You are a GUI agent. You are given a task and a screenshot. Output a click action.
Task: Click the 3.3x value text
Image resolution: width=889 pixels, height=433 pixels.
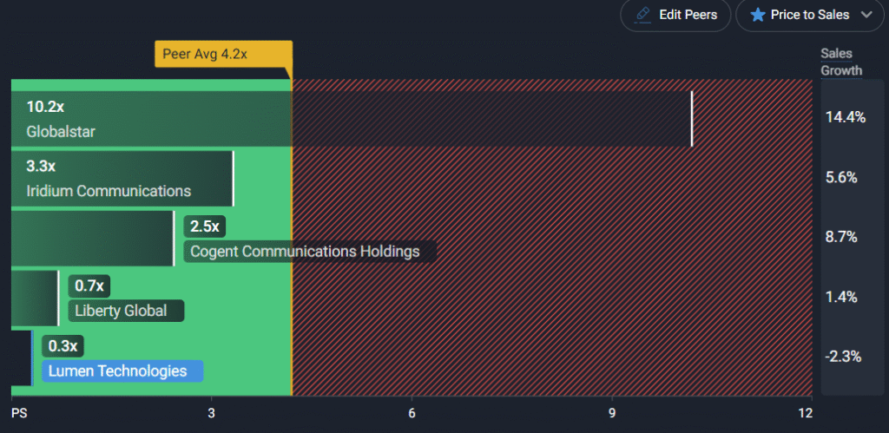click(x=41, y=166)
